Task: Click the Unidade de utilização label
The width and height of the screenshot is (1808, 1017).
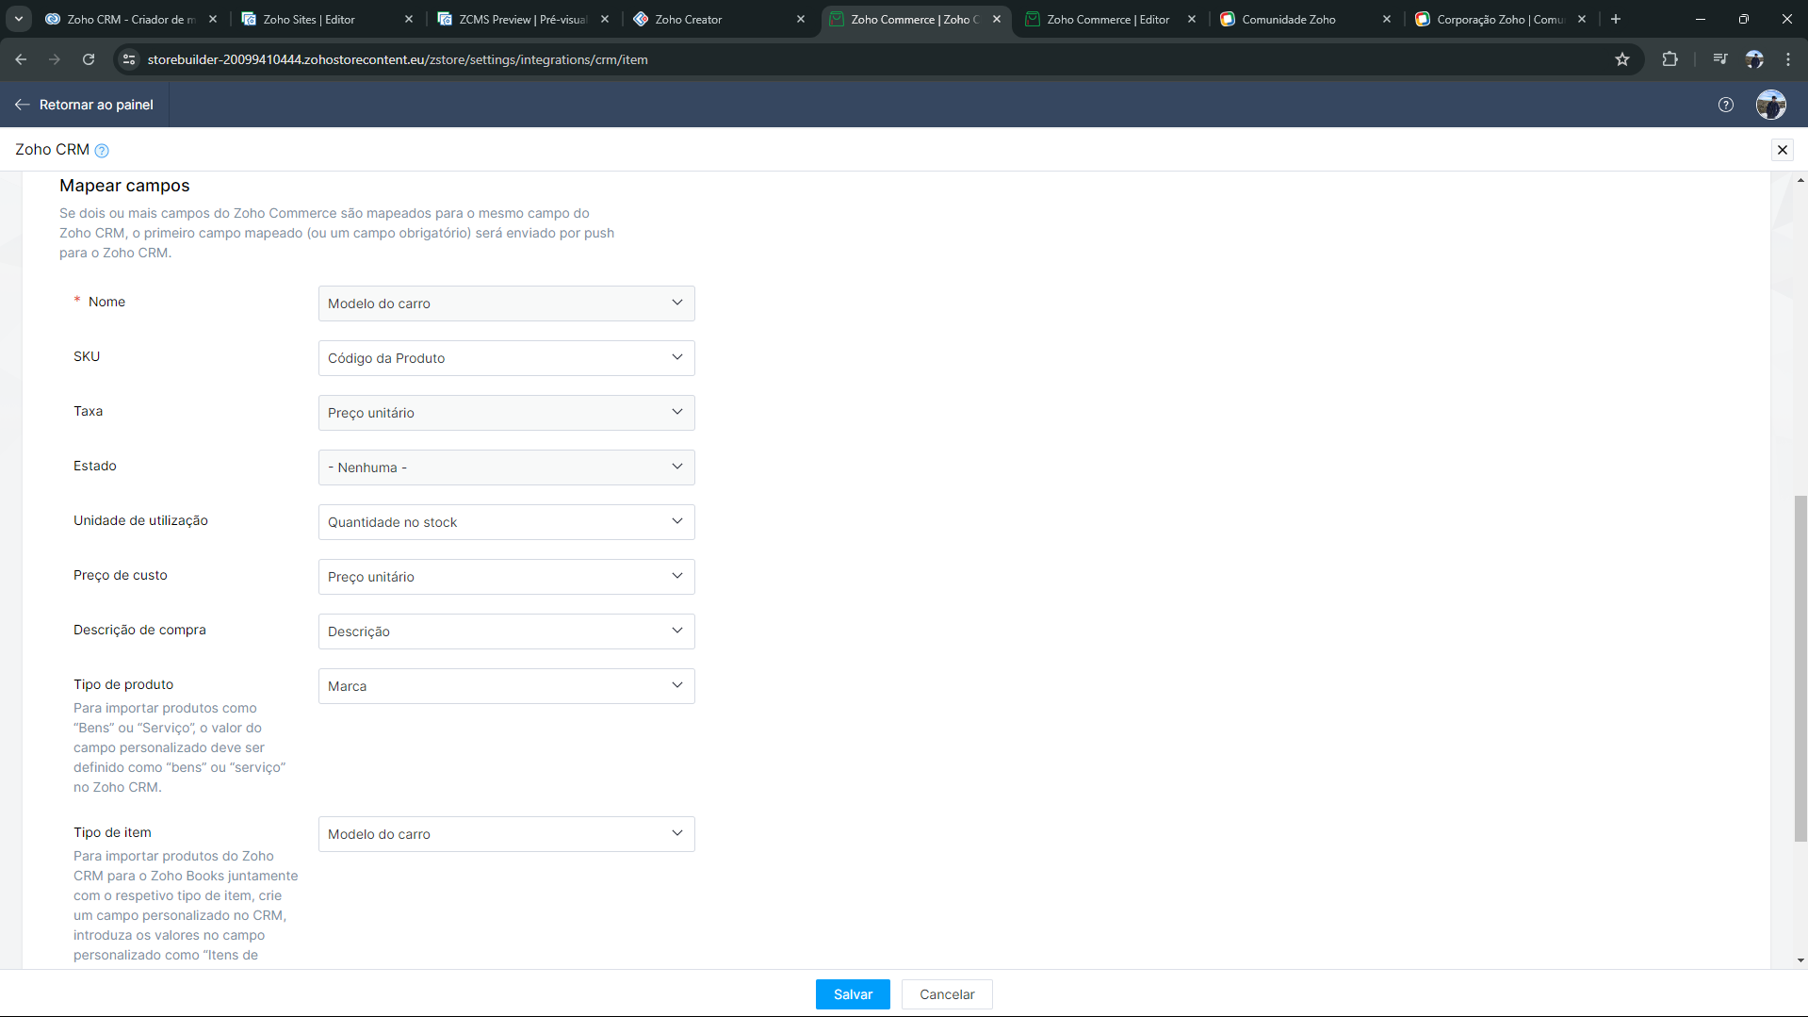Action: tap(140, 520)
